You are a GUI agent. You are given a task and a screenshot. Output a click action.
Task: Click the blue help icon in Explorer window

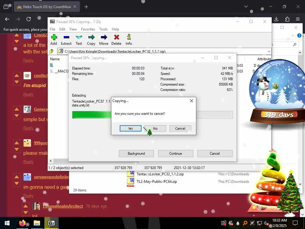point(299,35)
